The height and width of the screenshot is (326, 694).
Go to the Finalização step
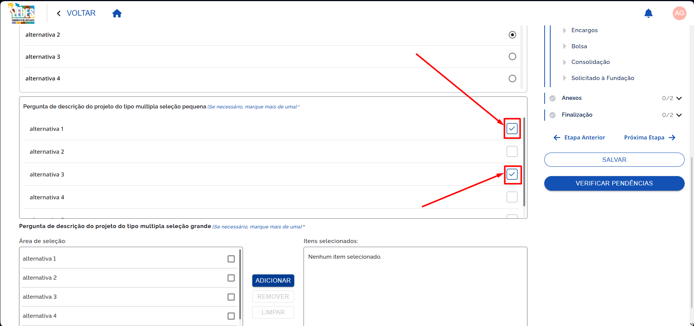pyautogui.click(x=577, y=115)
